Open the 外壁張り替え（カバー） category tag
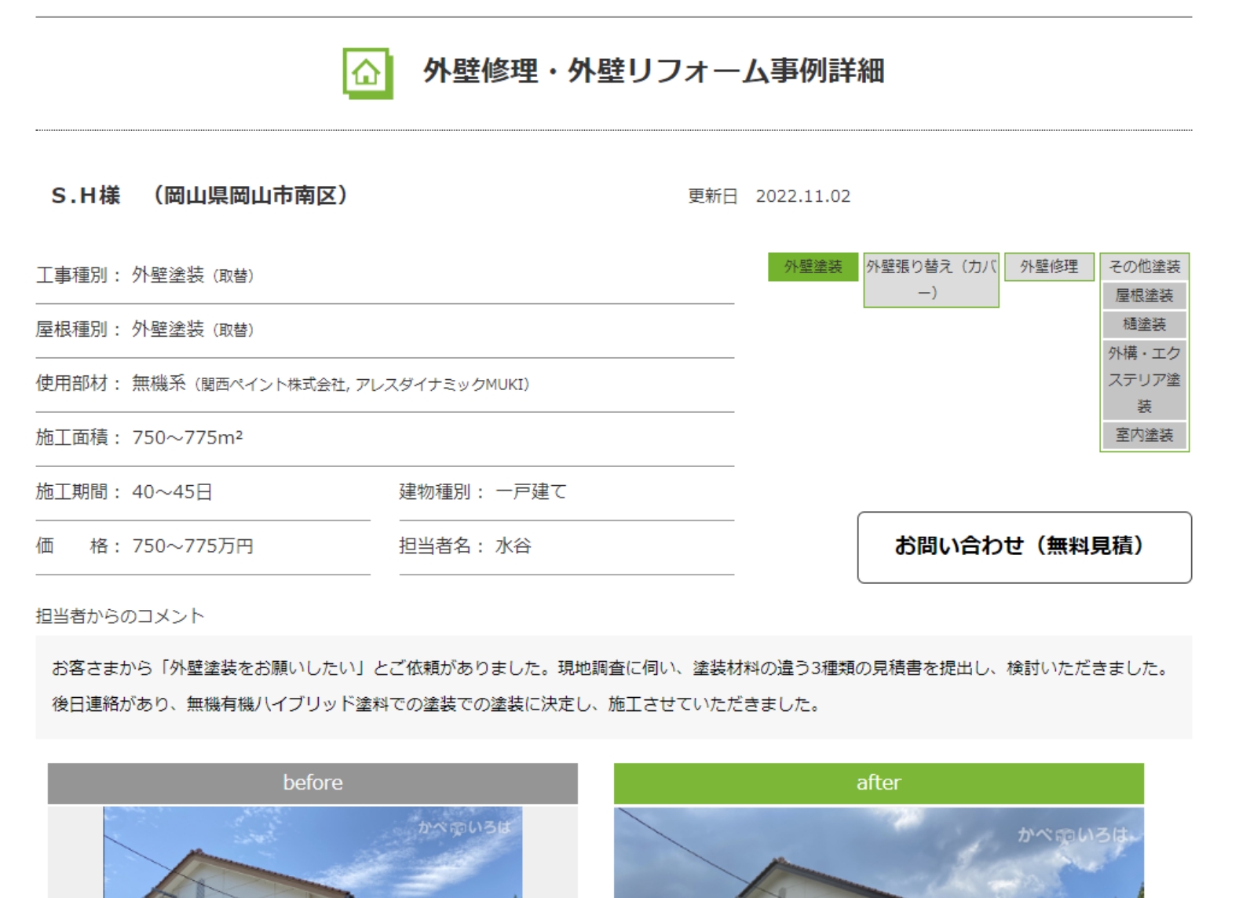Viewport: 1239px width, 898px height. click(930, 279)
